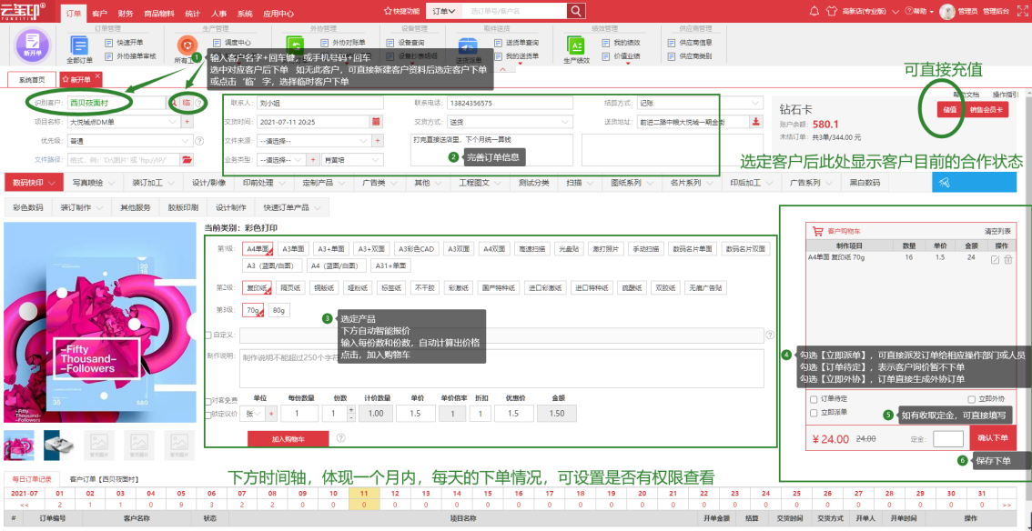
Task: Click help icon beside 加入购物车
Action: 340,437
